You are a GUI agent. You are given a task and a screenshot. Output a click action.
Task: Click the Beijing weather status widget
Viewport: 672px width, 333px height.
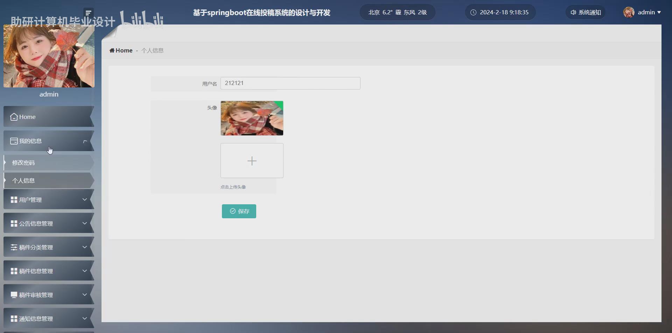pyautogui.click(x=397, y=12)
